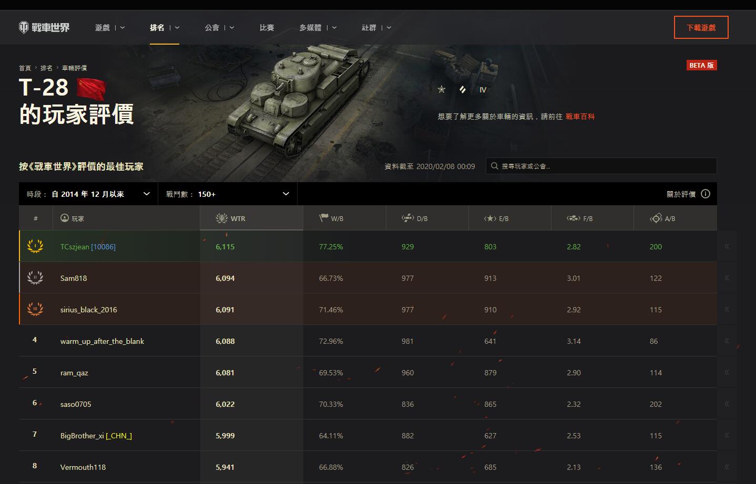
Task: Click the WTR laurel column icon
Action: tap(222, 218)
